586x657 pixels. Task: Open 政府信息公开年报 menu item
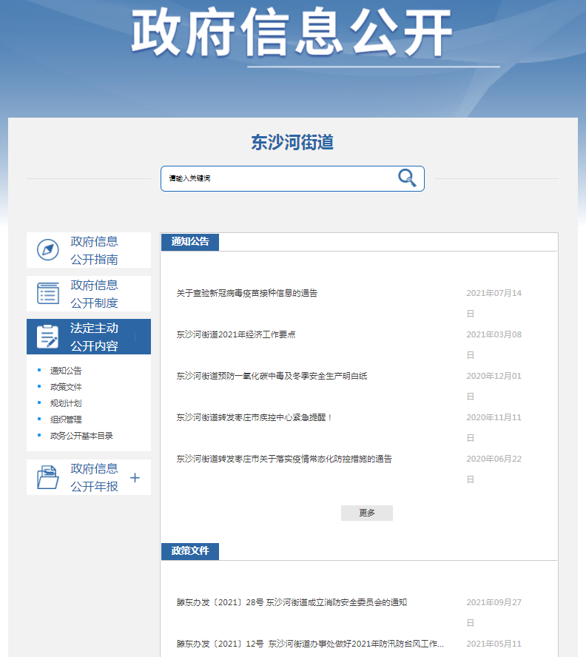click(89, 477)
